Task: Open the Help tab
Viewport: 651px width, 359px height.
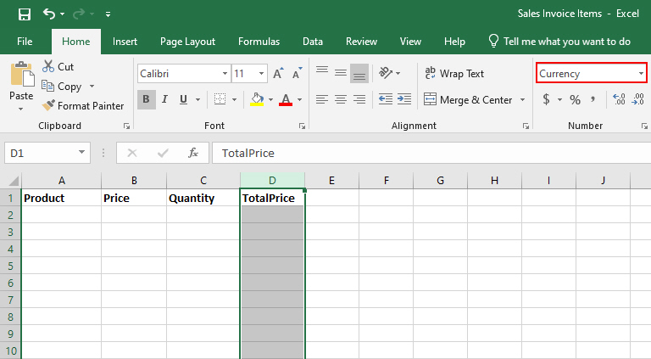Action: [x=454, y=42]
